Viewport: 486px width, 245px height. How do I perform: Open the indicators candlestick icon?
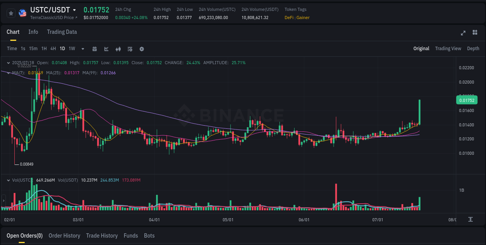click(118, 49)
